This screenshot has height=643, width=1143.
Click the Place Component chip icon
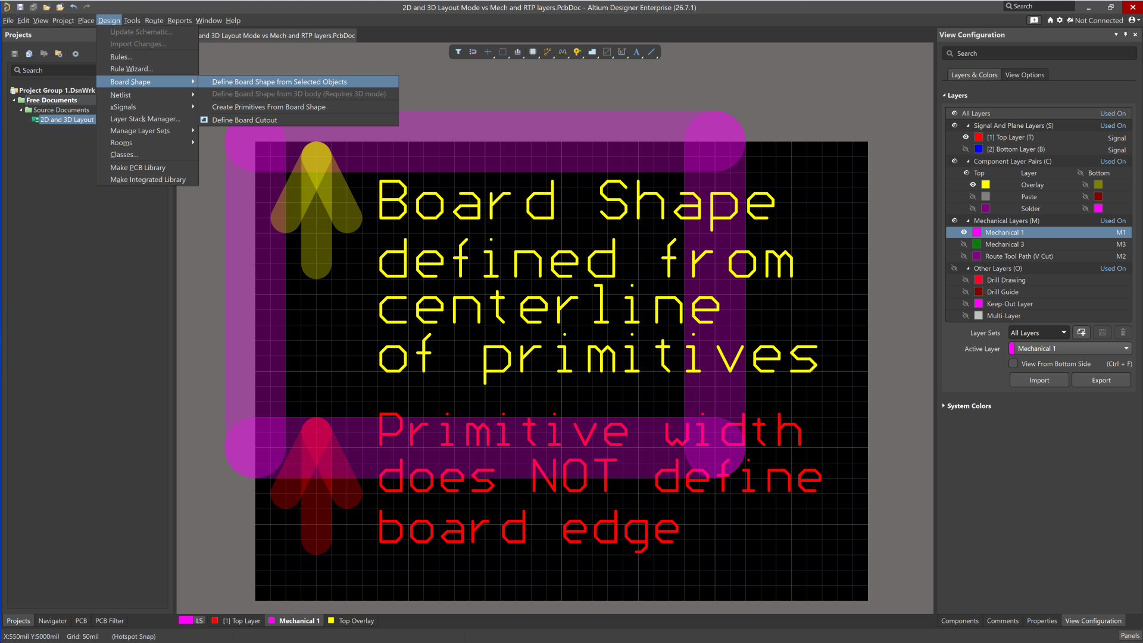533,52
